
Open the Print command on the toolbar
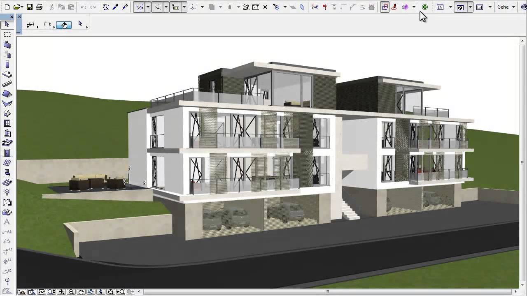point(39,7)
